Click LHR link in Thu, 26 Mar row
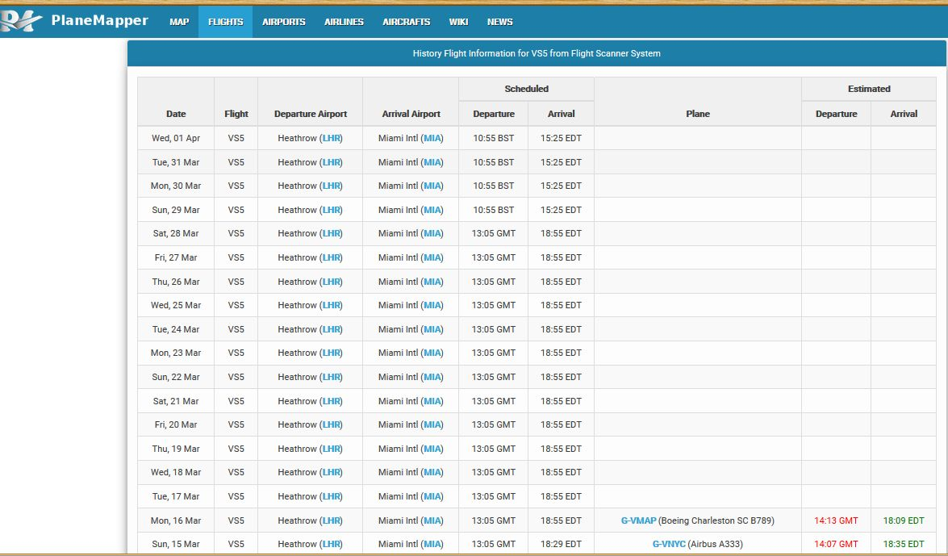Viewport: 948px width, 556px height. 332,282
